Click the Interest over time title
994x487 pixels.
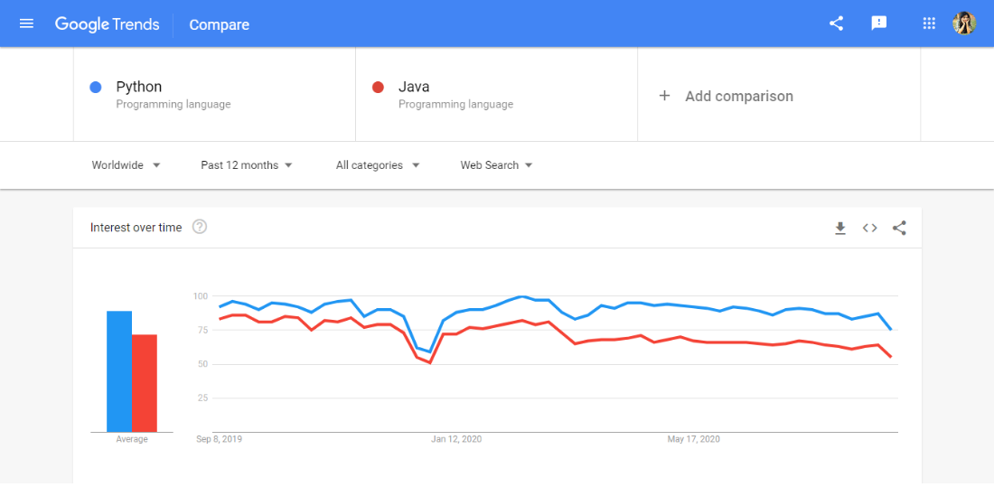coord(136,227)
